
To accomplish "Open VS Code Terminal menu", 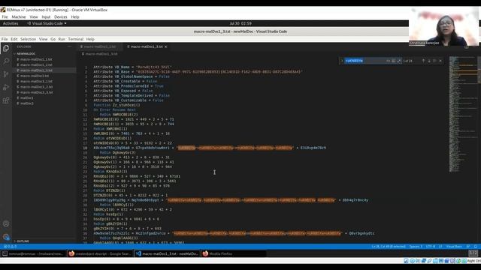I will tap(76, 39).
